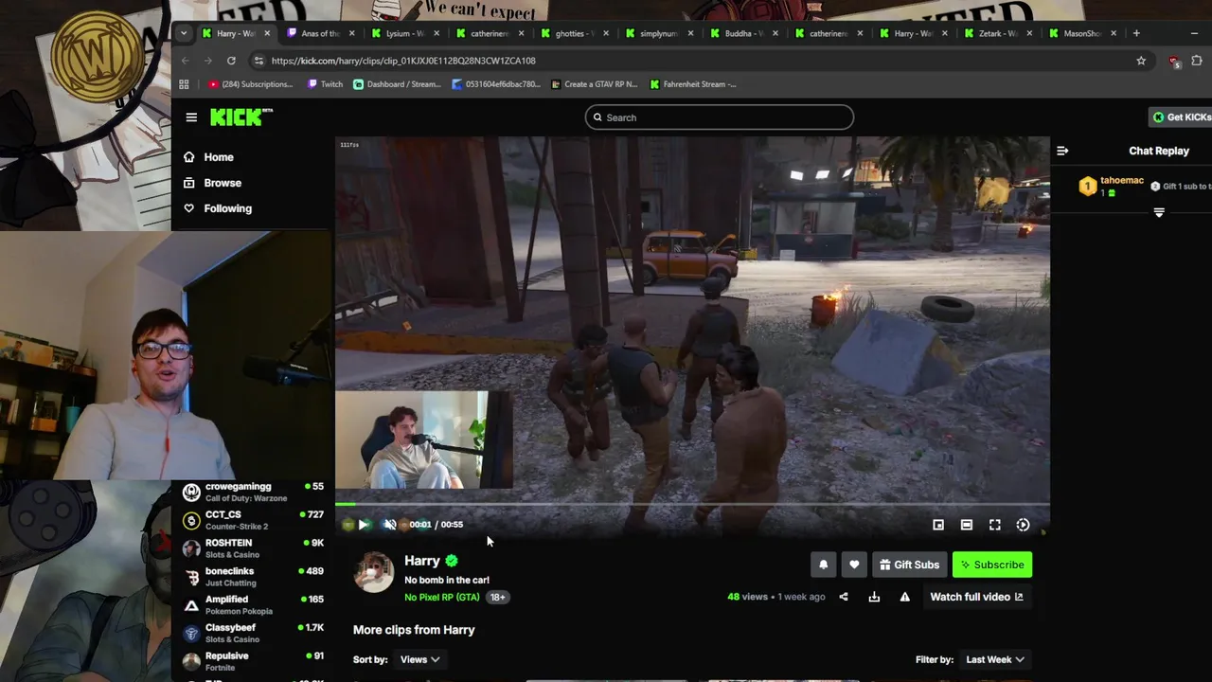Open Following in sidebar

227,208
